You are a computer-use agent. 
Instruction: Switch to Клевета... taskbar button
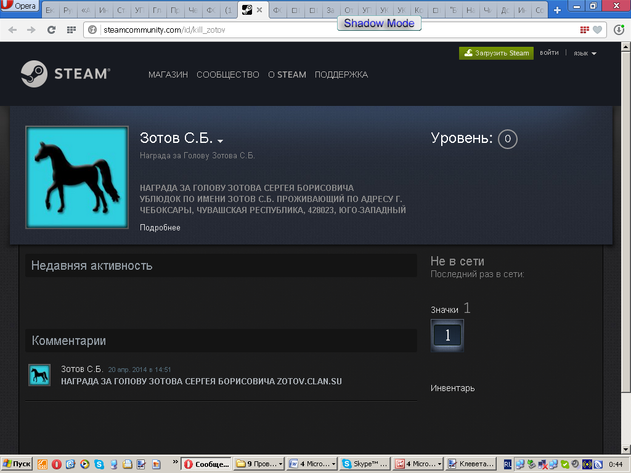(471, 464)
